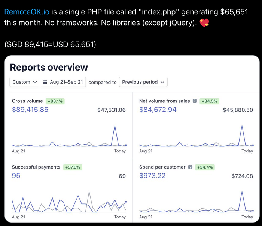262x226 pixels.
Task: Click the $973.22 spend per customer value
Action: 152,176
